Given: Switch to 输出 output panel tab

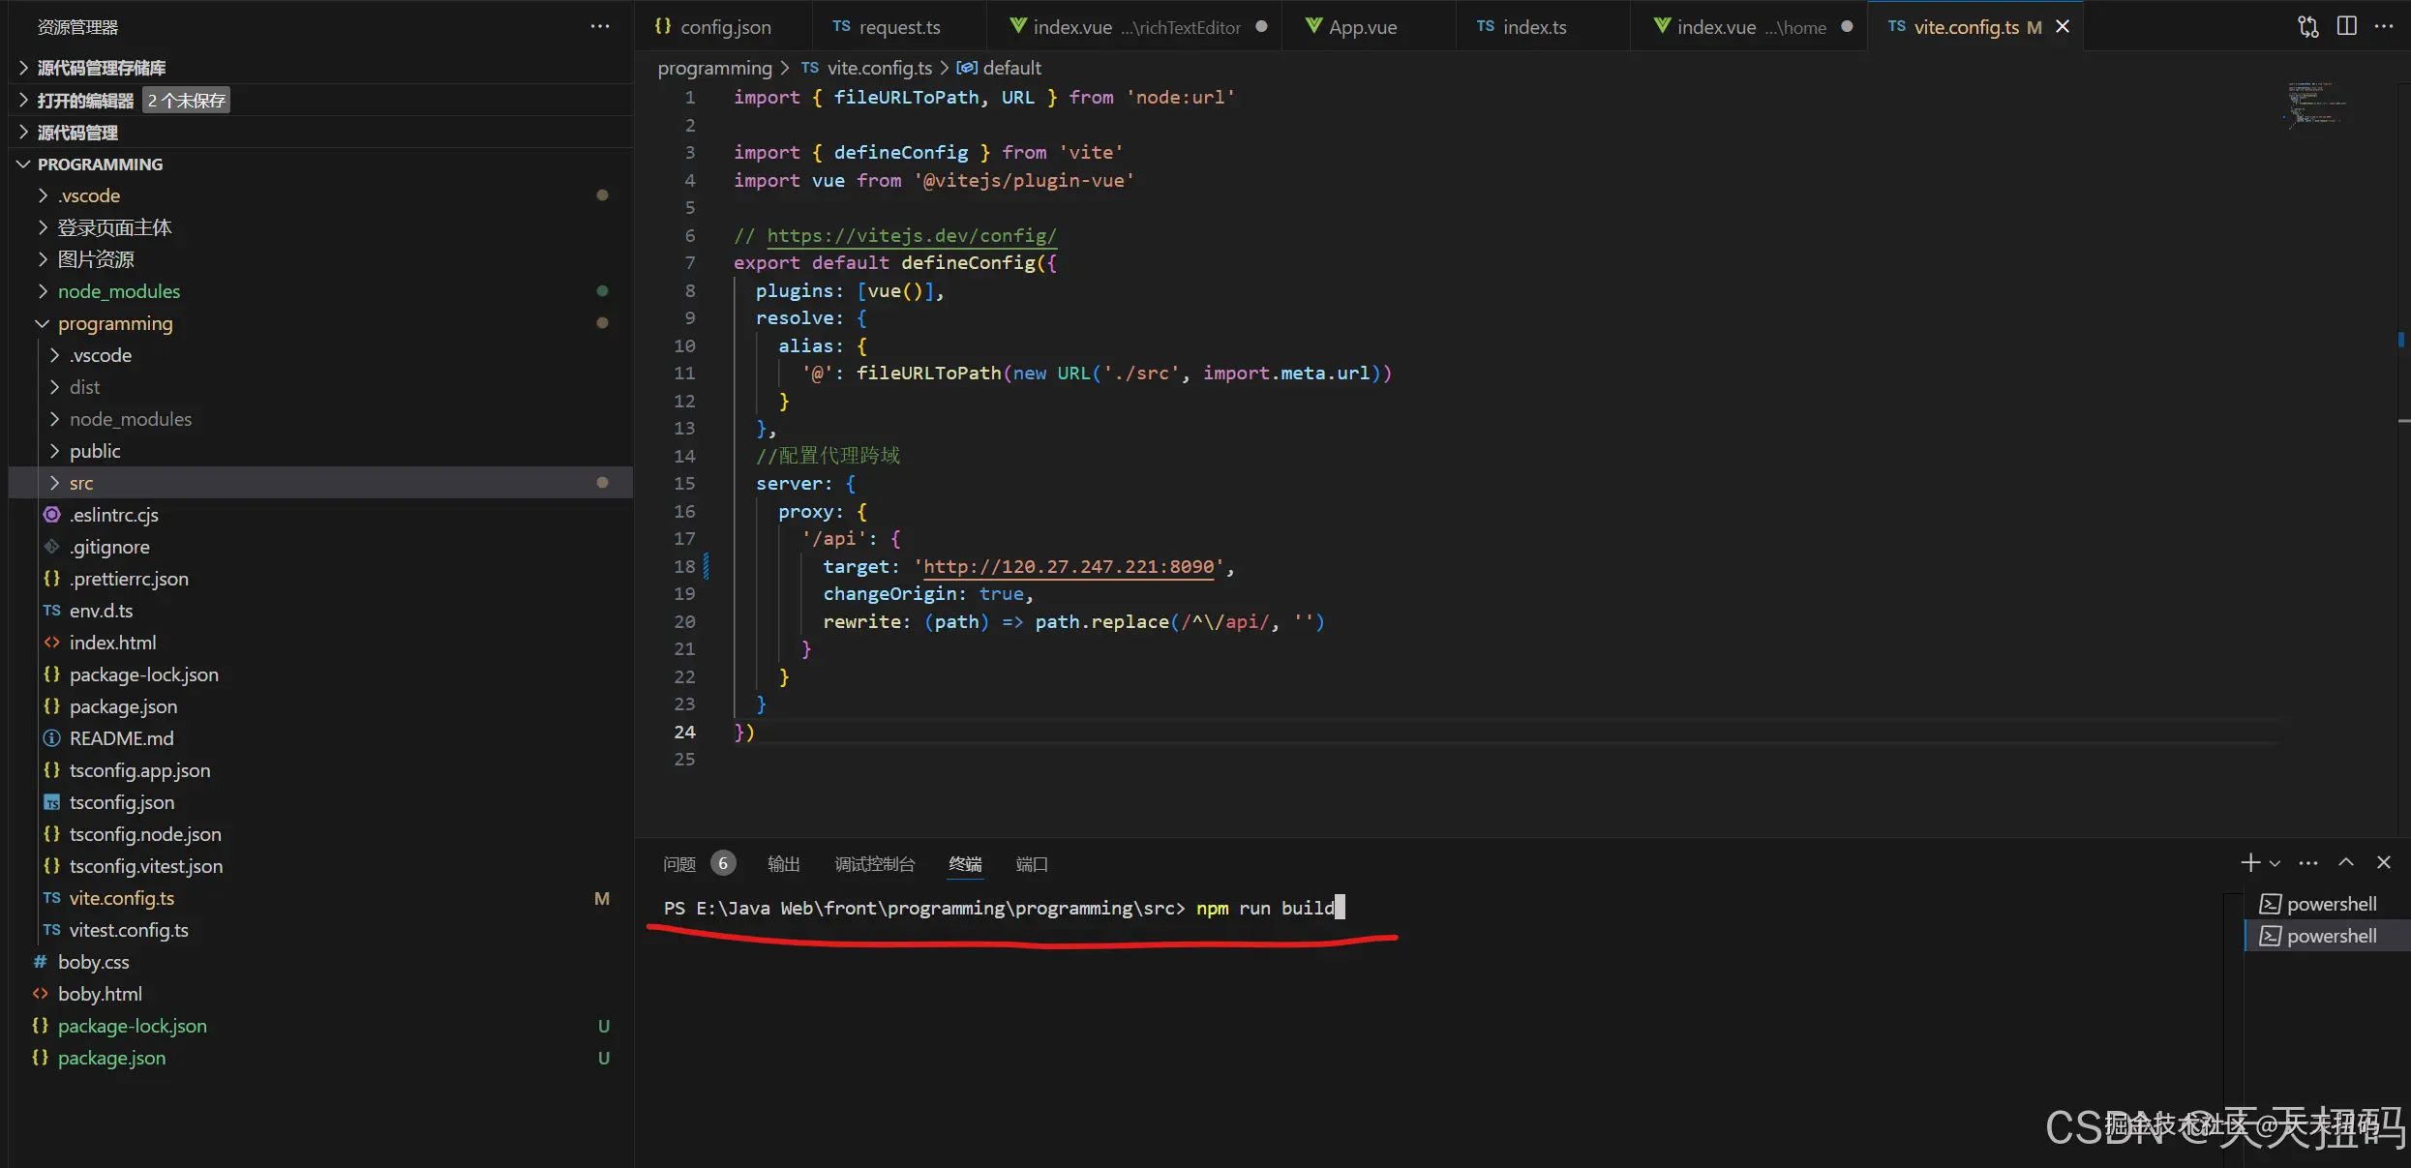Looking at the screenshot, I should tap(783, 864).
